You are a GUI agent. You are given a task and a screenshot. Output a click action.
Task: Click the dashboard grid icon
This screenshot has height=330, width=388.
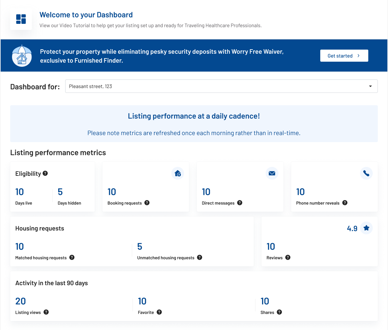(21, 19)
